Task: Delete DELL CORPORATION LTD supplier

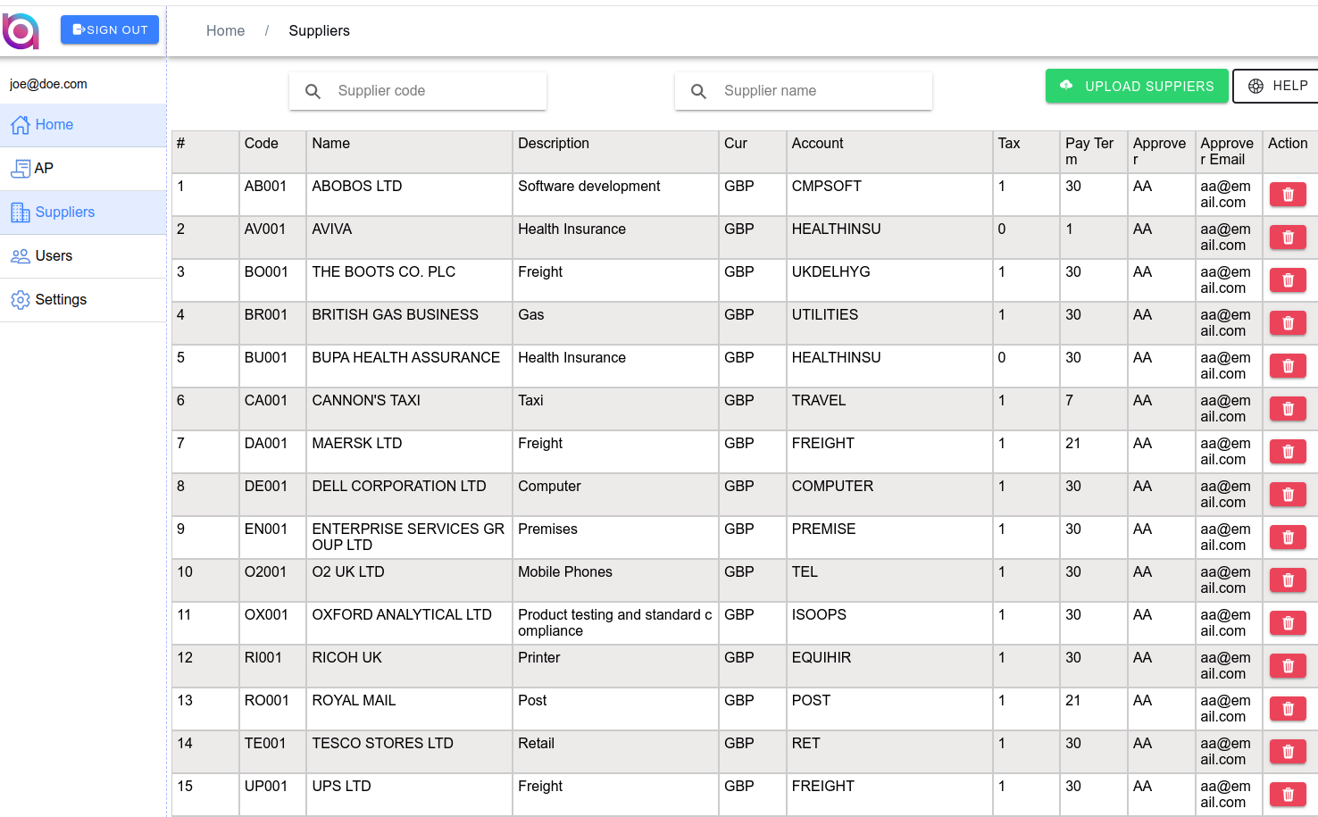Action: [x=1288, y=495]
